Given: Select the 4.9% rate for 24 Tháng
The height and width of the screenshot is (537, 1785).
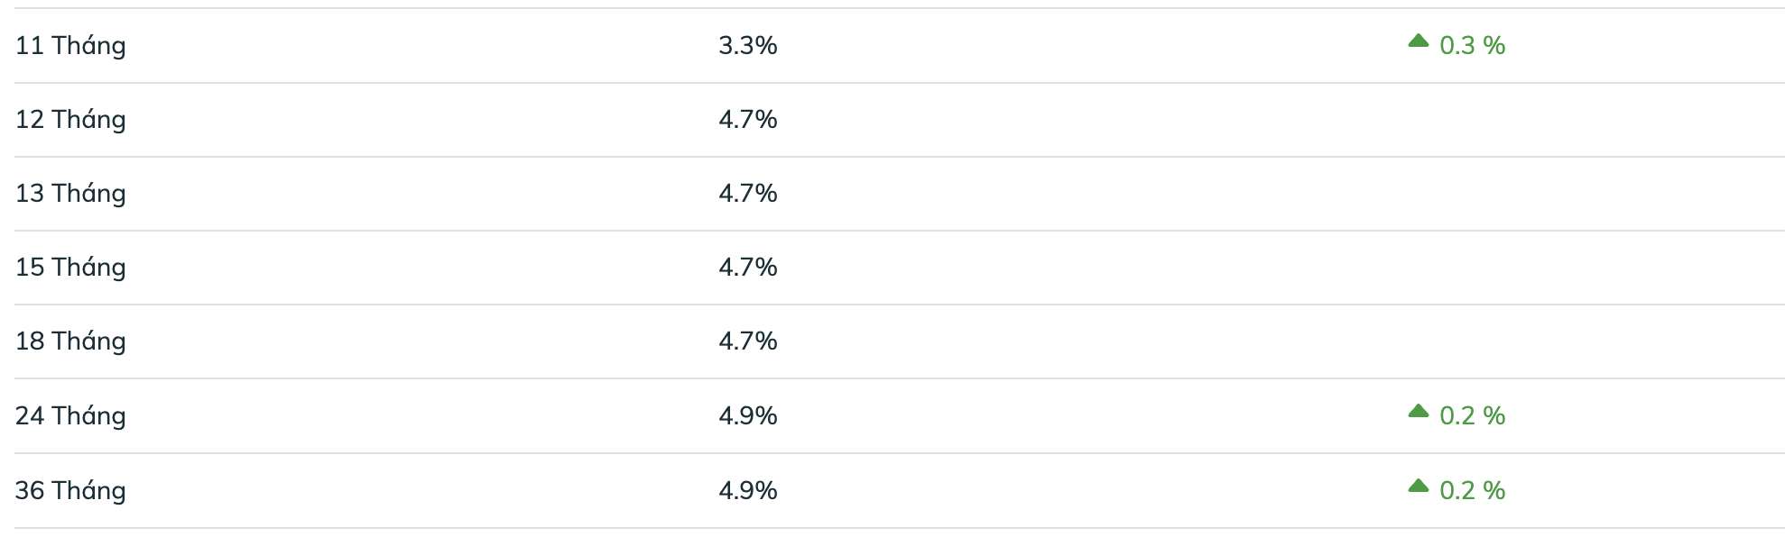Looking at the screenshot, I should (x=747, y=415).
